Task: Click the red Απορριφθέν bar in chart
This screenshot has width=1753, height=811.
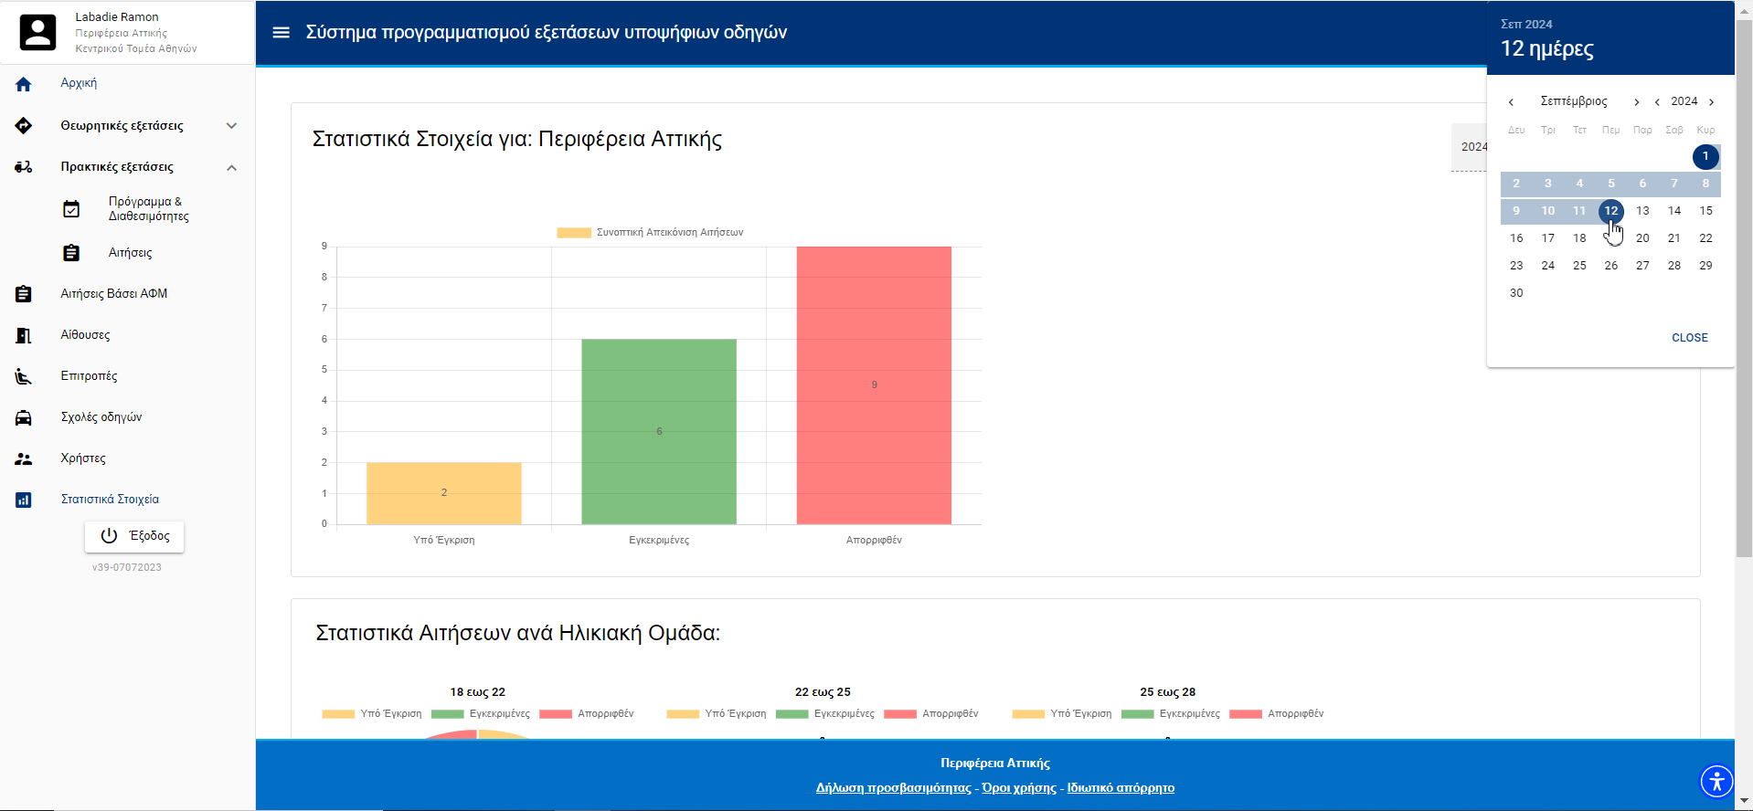Action: [874, 384]
